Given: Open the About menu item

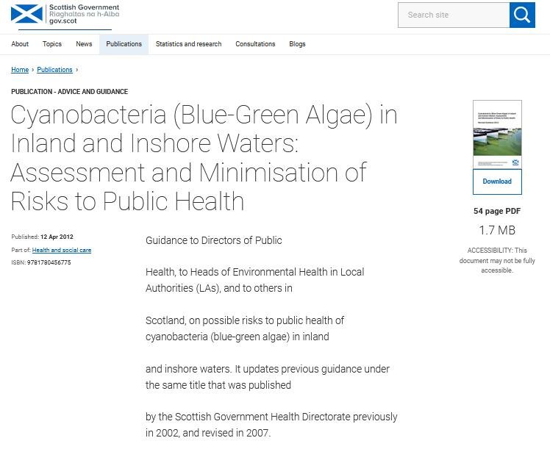Looking at the screenshot, I should pyautogui.click(x=20, y=44).
